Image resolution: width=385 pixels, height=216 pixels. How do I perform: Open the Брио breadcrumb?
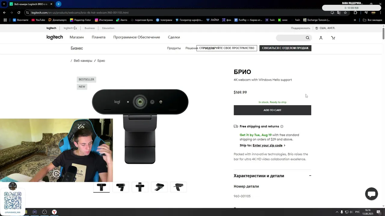101,61
